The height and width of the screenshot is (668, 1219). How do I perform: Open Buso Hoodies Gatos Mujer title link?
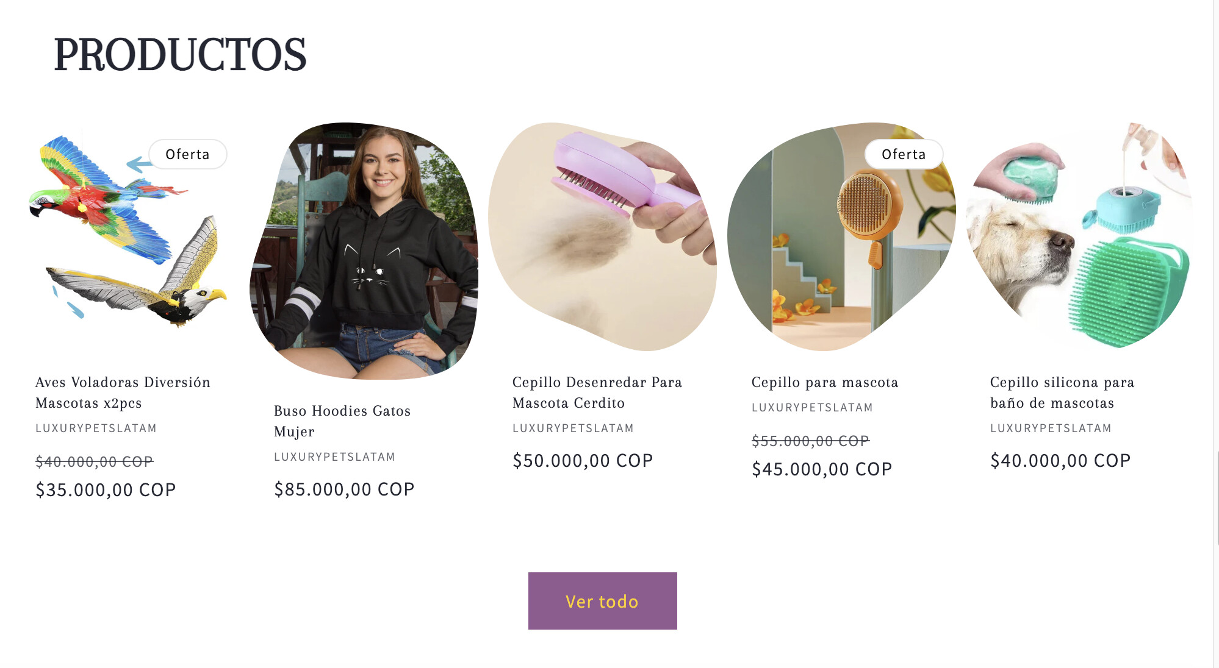click(x=342, y=421)
